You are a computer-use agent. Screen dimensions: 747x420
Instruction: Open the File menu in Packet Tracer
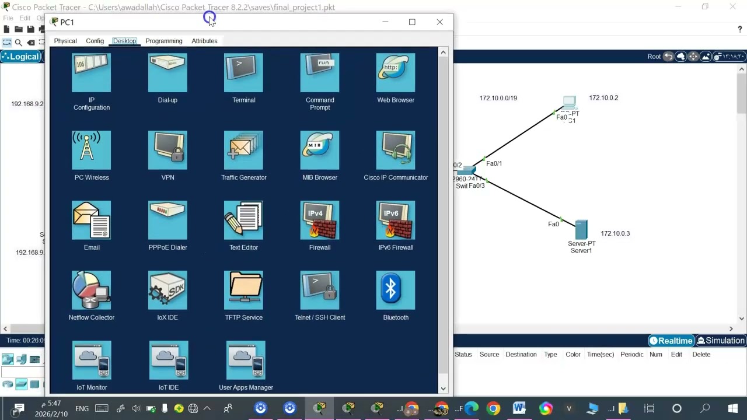coord(8,18)
